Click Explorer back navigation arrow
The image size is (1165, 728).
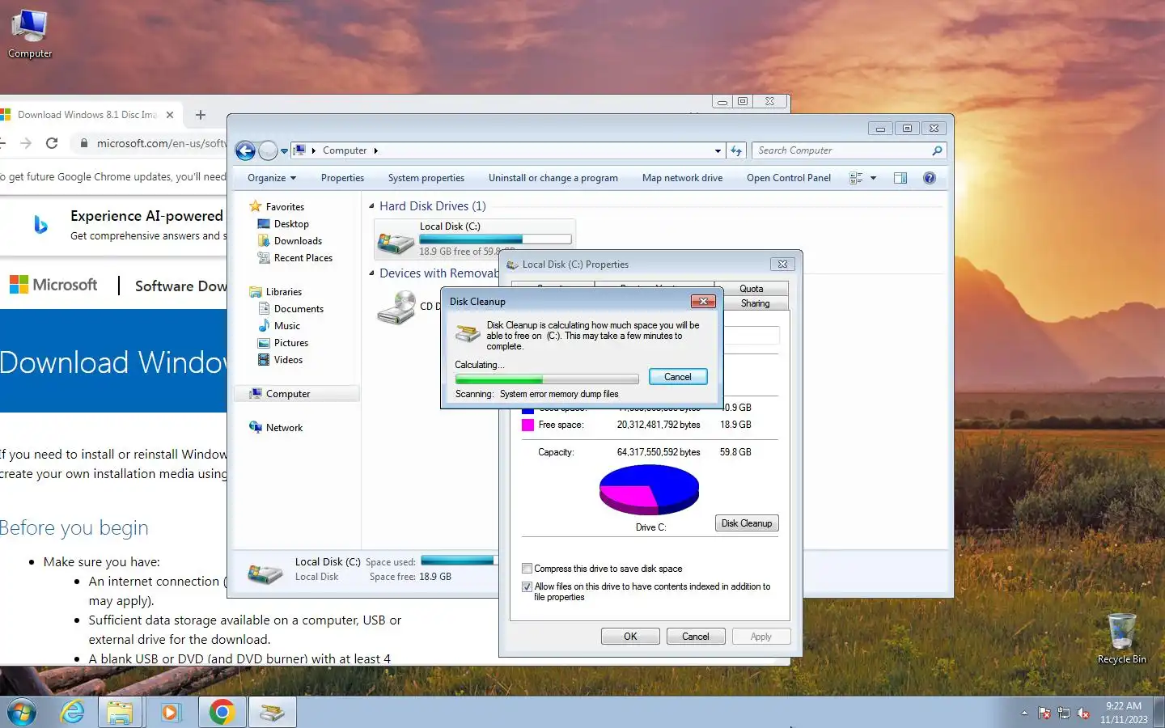(246, 150)
